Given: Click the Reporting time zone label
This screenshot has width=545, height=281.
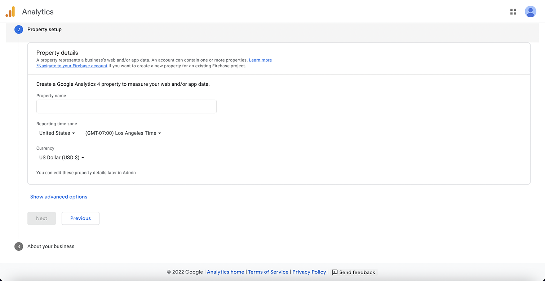Looking at the screenshot, I should click(x=57, y=124).
